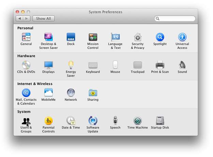The image size is (213, 157).
Task: Open Mission Control preferences
Action: click(93, 37)
